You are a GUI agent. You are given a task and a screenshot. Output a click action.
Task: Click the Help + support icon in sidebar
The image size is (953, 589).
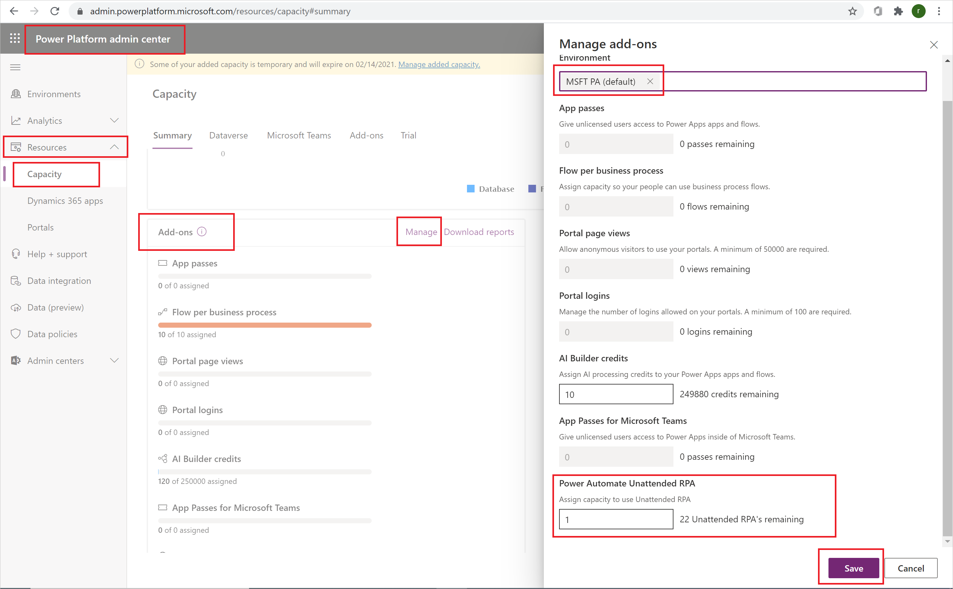point(16,254)
